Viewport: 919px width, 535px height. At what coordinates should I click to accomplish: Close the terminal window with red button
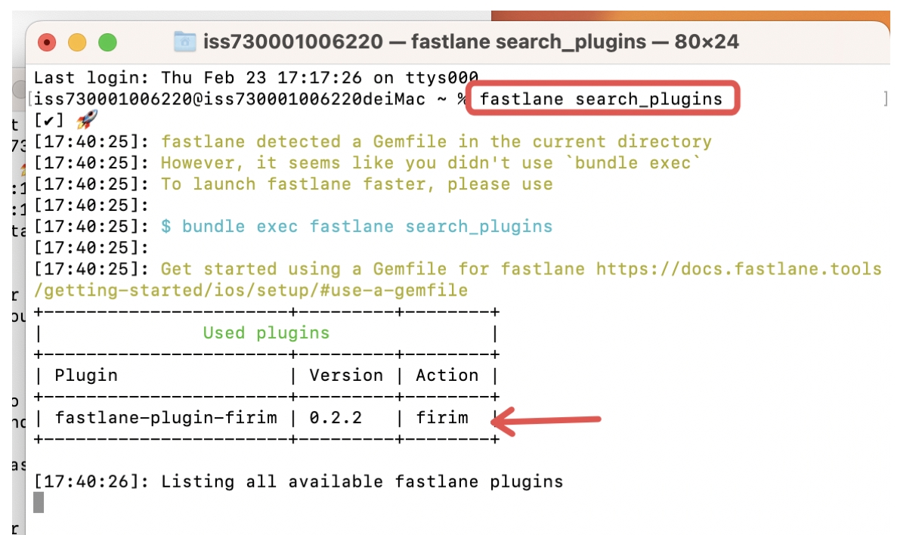pos(47,42)
